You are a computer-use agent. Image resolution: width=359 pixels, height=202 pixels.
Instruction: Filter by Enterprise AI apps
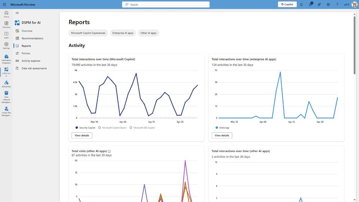click(123, 33)
